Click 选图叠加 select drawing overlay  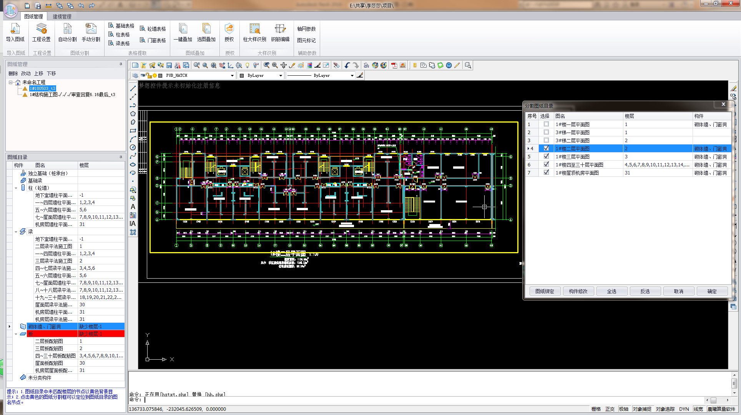(206, 32)
